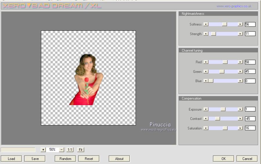Image resolution: width=261 pixels, height=164 pixels.
Task: Click Green slider left arrow
Action: coord(206,71)
